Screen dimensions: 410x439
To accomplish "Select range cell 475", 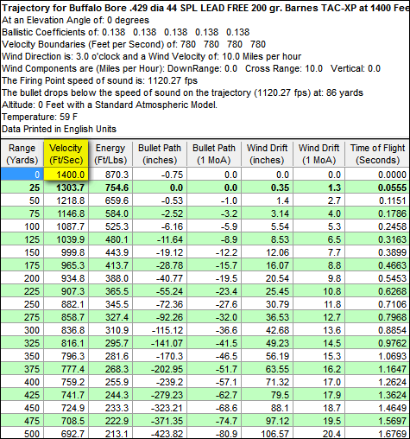I will click(22, 421).
